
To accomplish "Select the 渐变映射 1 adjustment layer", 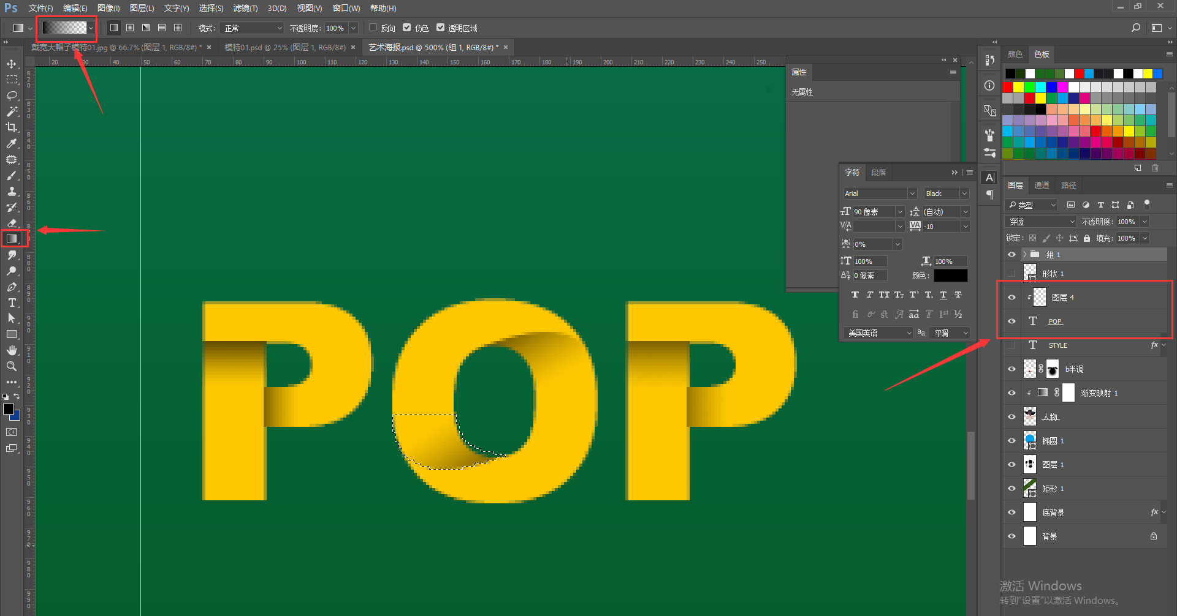I will pos(1094,393).
